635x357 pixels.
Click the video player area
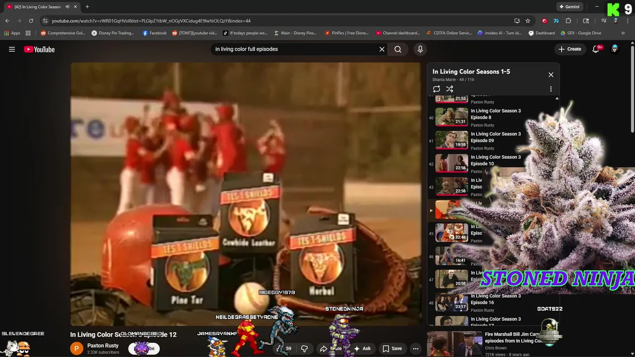pyautogui.click(x=246, y=194)
